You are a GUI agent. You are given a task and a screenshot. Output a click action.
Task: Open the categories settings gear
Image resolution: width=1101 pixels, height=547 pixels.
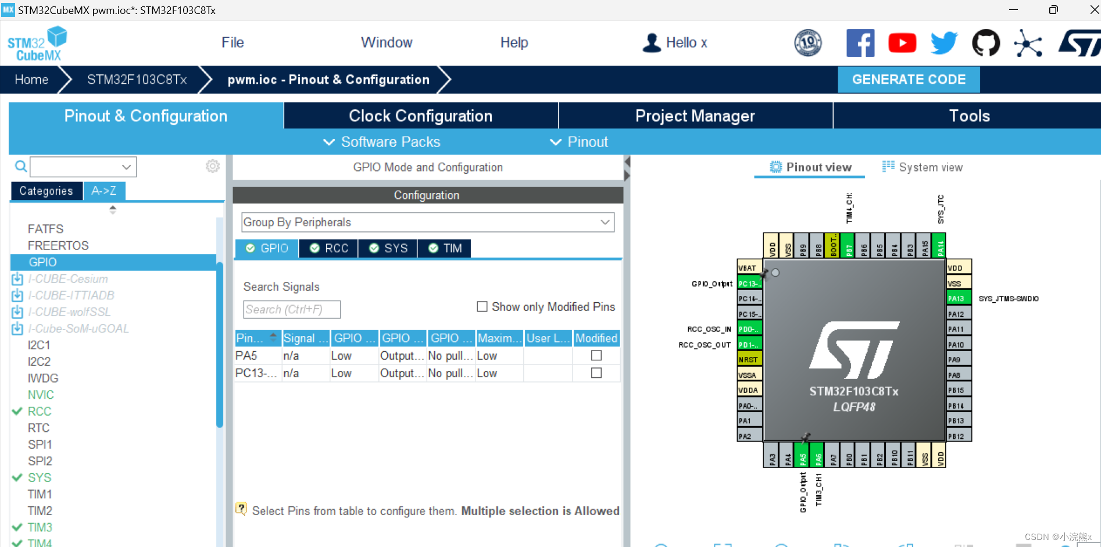[x=213, y=166]
